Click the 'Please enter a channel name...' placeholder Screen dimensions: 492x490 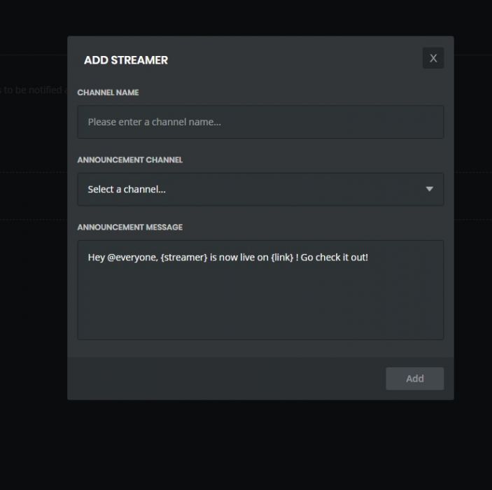click(154, 122)
